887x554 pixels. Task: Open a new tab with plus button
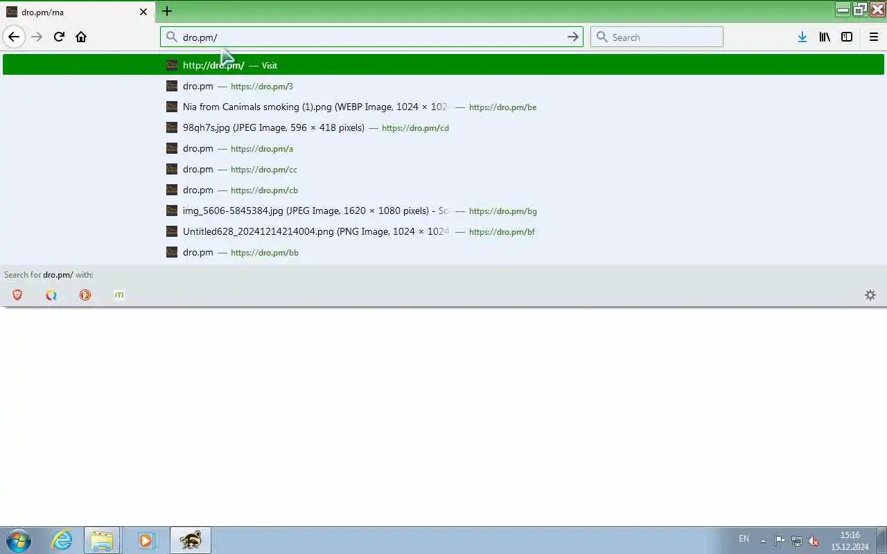(167, 11)
